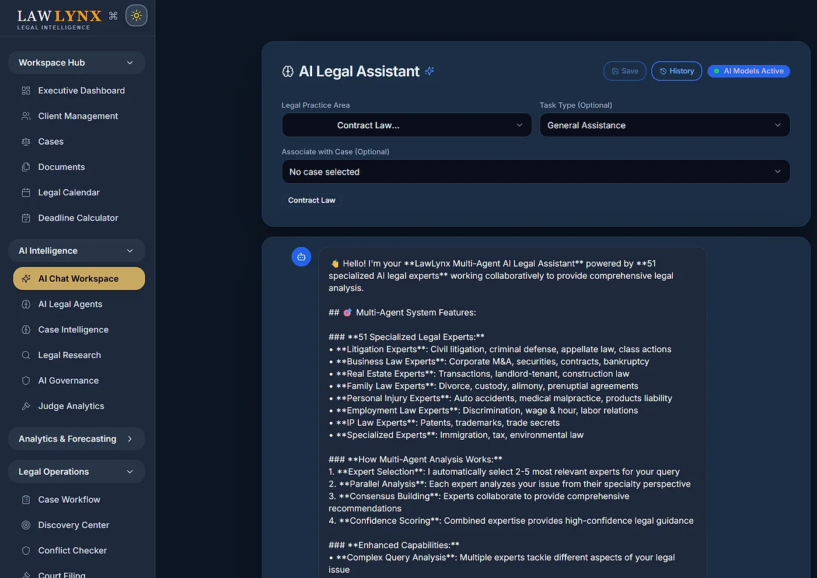Open Executive Dashboard from sidebar

tap(79, 90)
